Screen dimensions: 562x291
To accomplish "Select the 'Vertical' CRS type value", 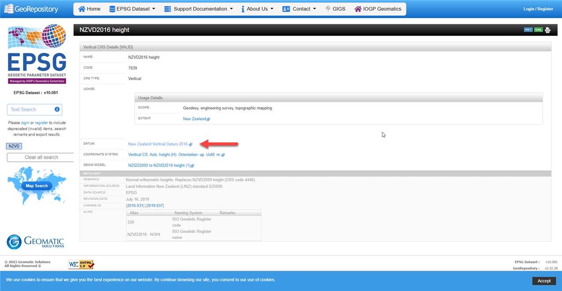I will pyautogui.click(x=135, y=78).
